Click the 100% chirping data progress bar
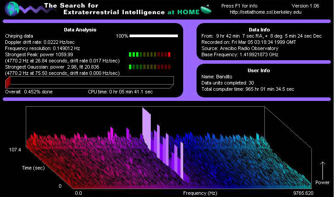The height and width of the screenshot is (197, 334). click(153, 36)
